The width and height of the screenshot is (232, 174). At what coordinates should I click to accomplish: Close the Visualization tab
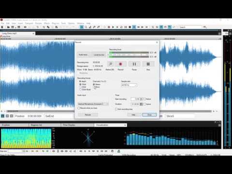pos(125,125)
